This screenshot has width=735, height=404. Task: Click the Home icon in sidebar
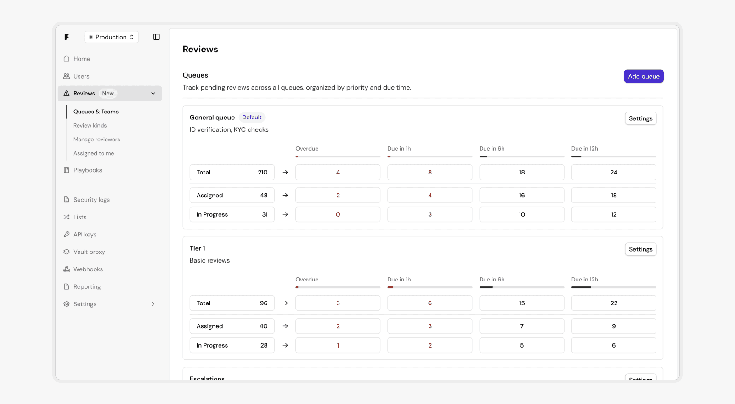pos(67,59)
